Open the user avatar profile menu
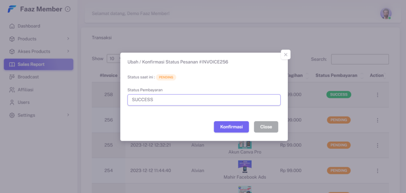Viewport: 406px width, 193px height. click(x=385, y=13)
